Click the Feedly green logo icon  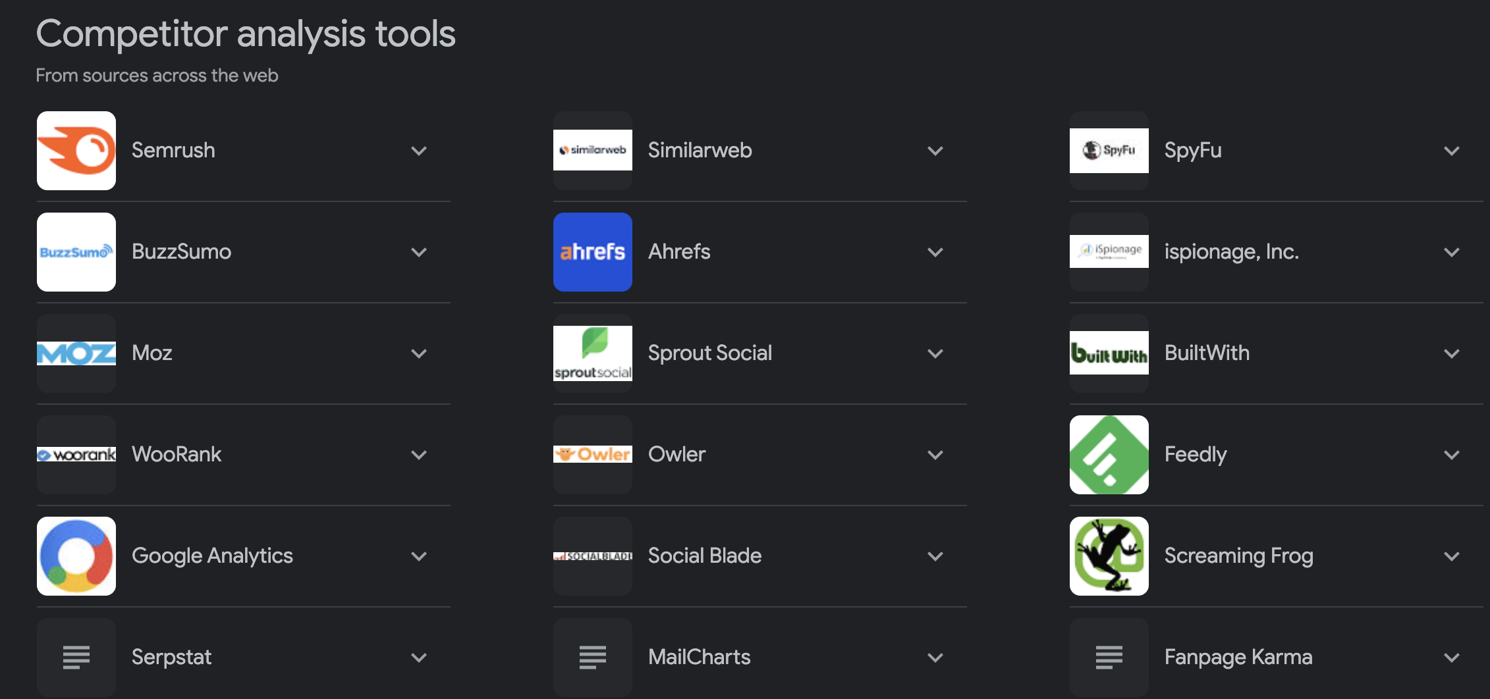[1109, 455]
